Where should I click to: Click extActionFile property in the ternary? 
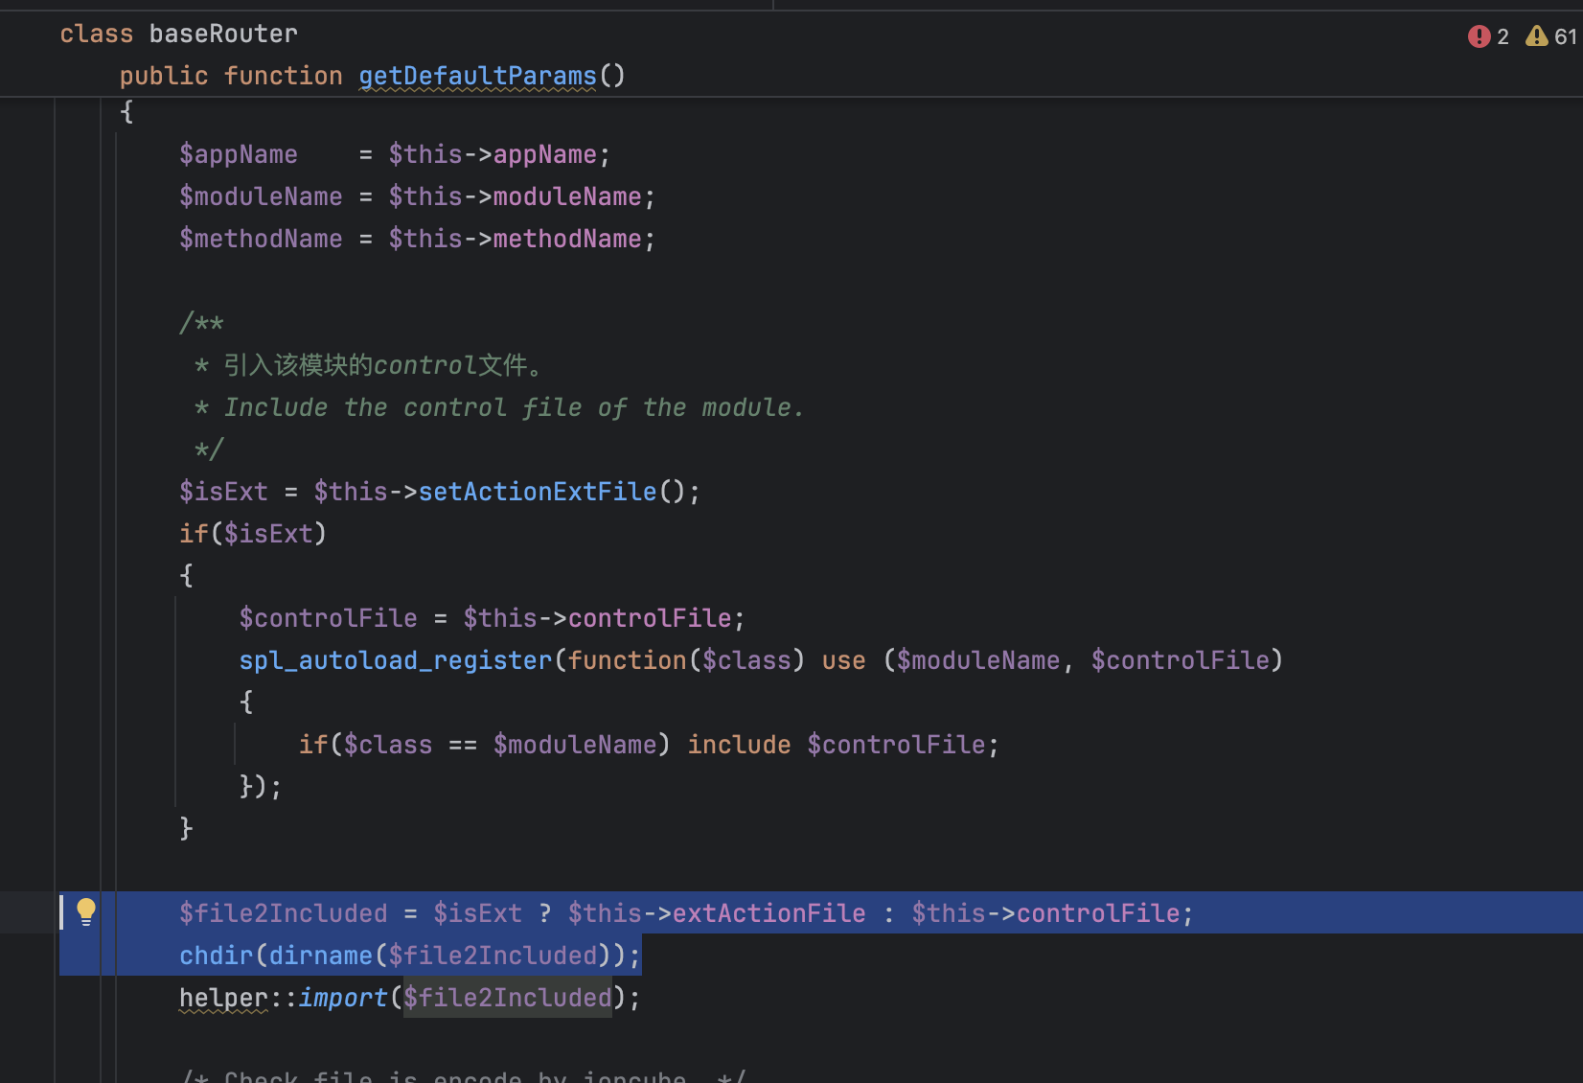coord(769,913)
